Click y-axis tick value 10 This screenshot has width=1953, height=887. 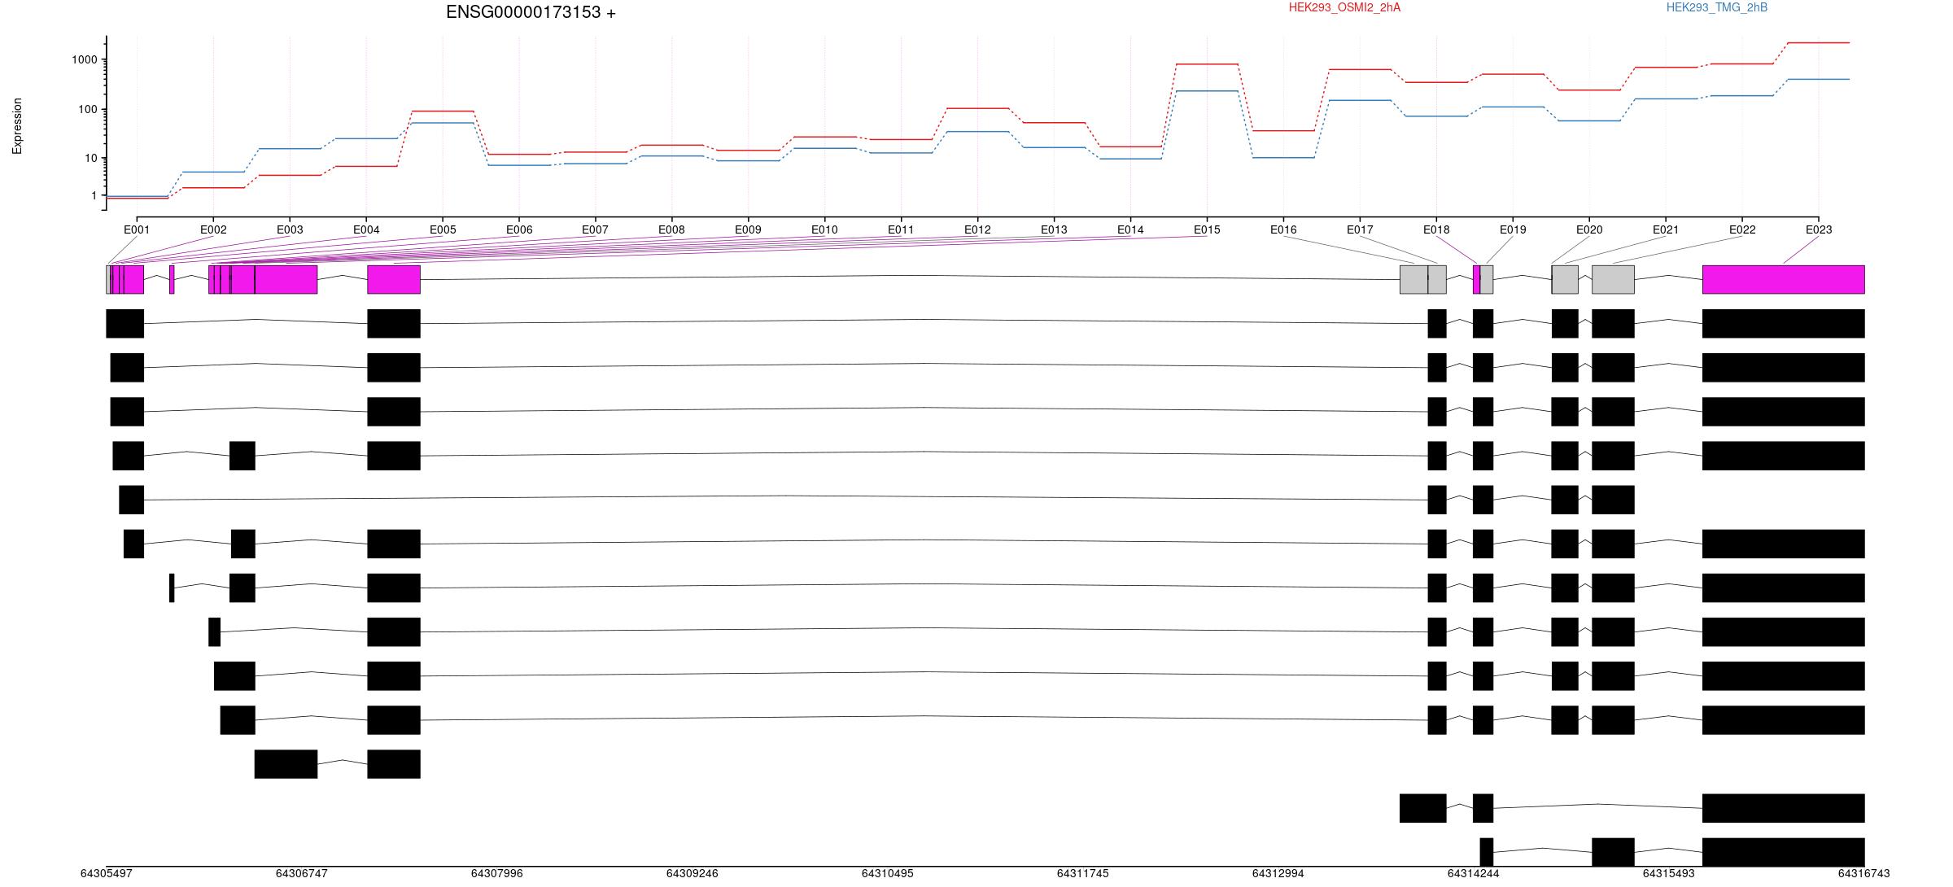[x=91, y=158]
